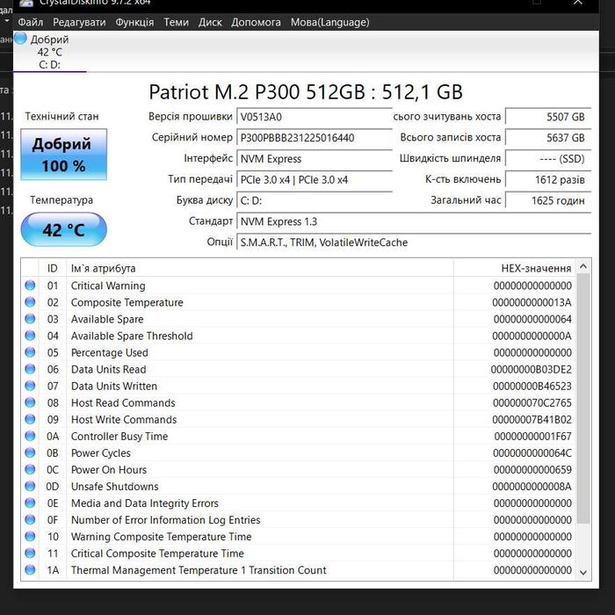Viewport: 615px width, 615px height.
Task: Click the drive letter field C: D:
Action: click(x=315, y=200)
